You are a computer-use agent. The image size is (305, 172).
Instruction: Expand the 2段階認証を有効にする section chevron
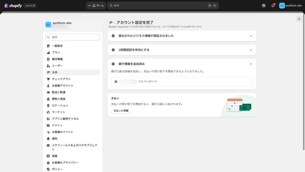[251, 50]
